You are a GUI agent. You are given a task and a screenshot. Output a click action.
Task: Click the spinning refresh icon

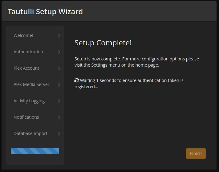click(x=77, y=80)
